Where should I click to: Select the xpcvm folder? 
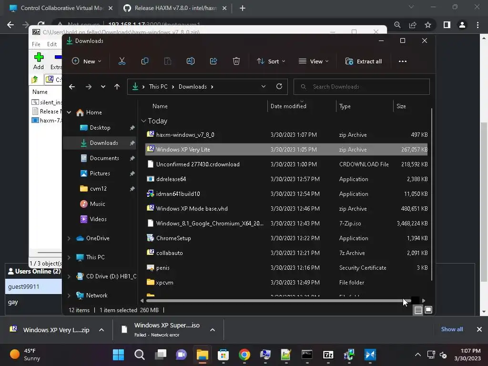point(286,283)
